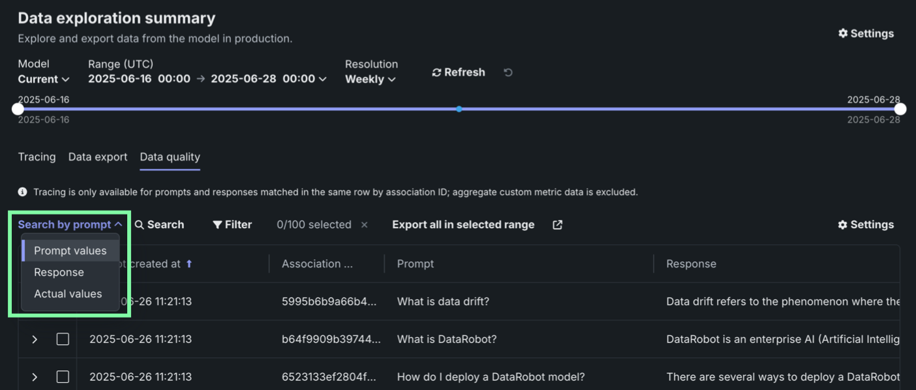Screen dimensions: 916x390
Task: Open the top page Settings gear
Action: 866,33
